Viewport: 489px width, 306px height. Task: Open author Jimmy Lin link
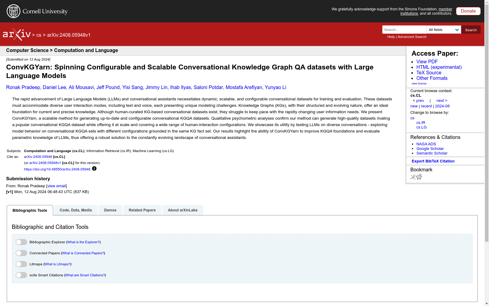click(x=156, y=88)
